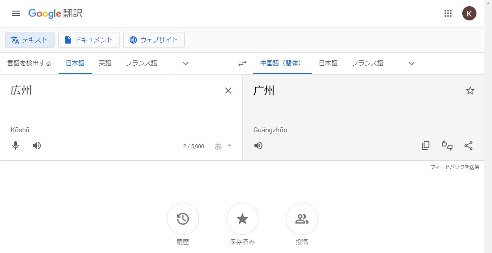Share the translation result
The width and height of the screenshot is (492, 253).
(468, 146)
